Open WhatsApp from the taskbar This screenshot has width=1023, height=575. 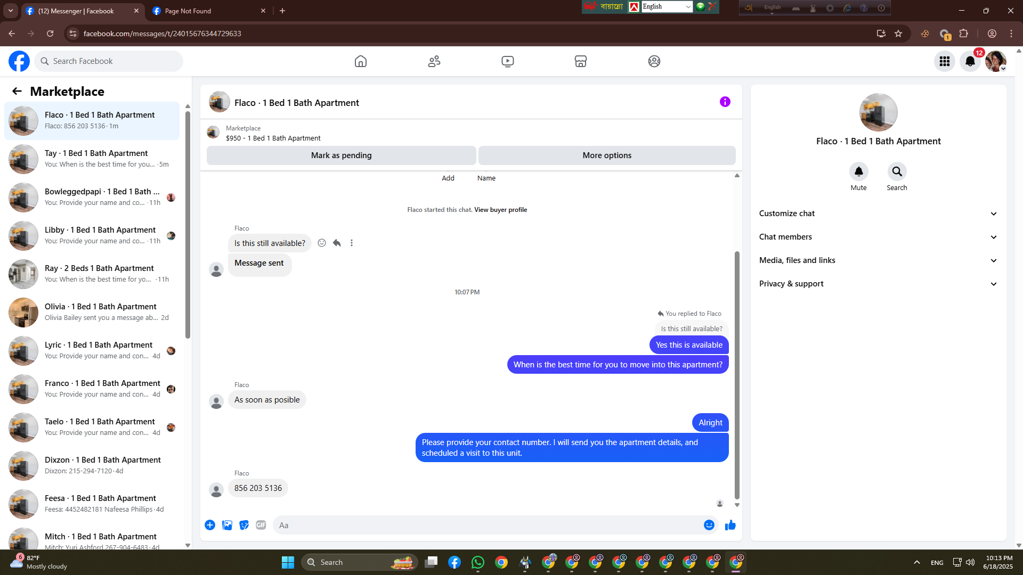[478, 562]
